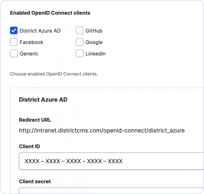Click the Client secret label
The image size is (204, 194).
click(35, 182)
